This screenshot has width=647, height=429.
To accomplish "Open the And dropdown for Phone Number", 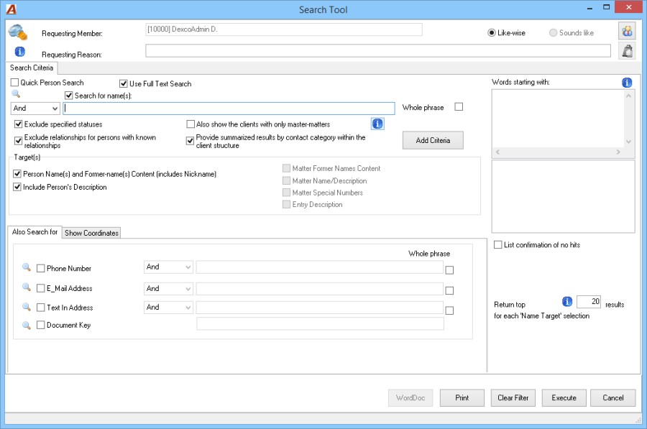I will coord(168,267).
